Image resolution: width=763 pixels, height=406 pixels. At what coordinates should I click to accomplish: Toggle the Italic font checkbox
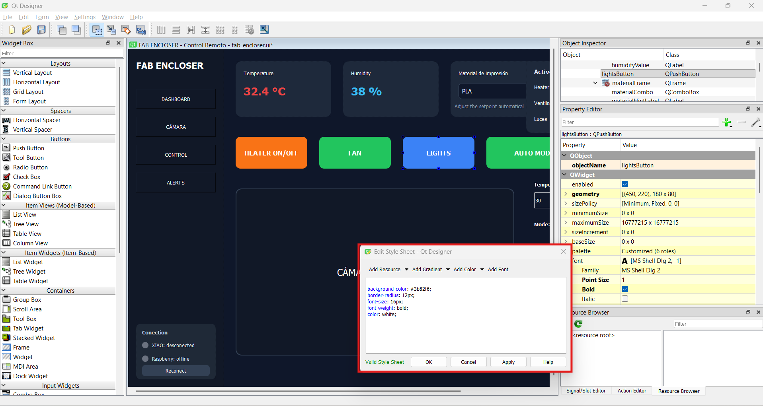[625, 299]
